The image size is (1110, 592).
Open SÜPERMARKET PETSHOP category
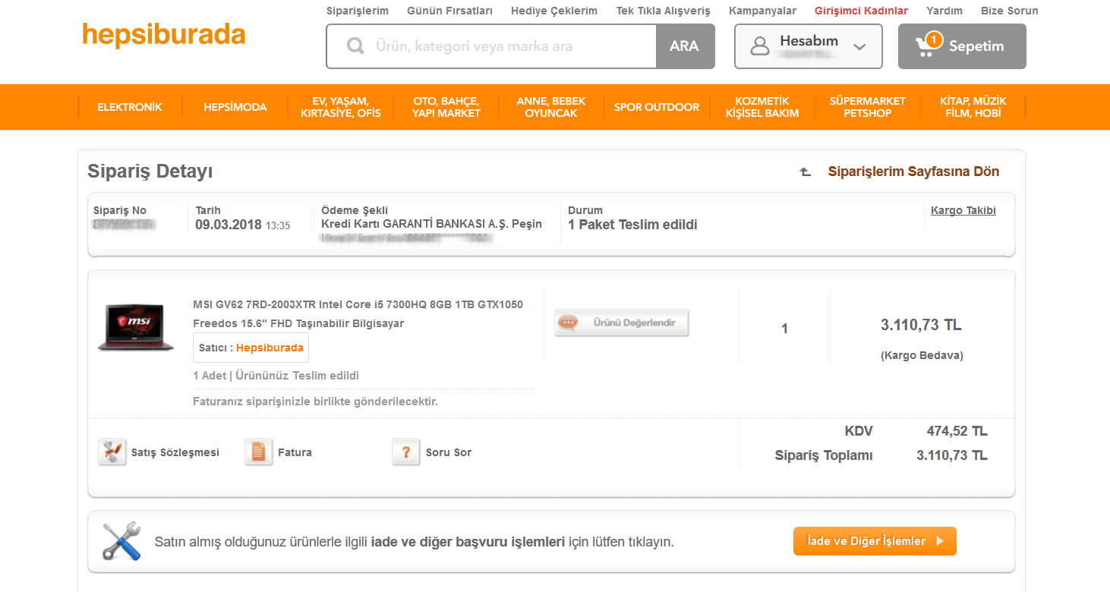point(868,107)
